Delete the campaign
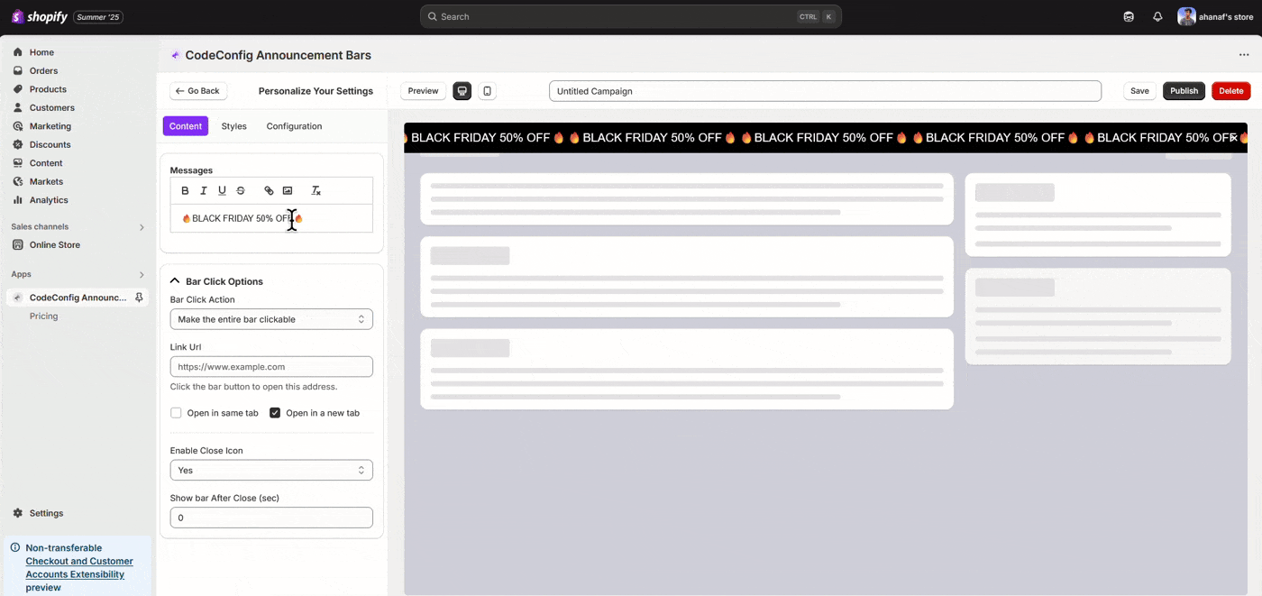Image resolution: width=1262 pixels, height=596 pixels. pyautogui.click(x=1231, y=91)
